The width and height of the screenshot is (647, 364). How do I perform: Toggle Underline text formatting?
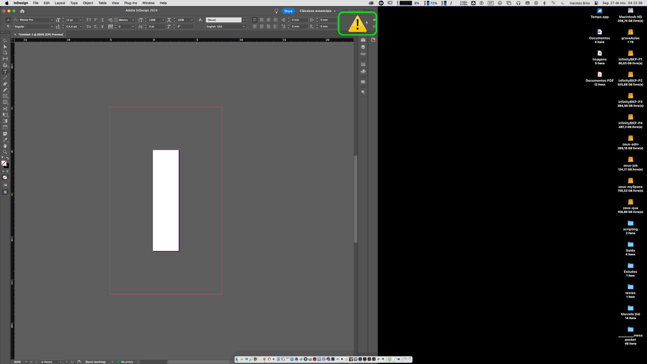102,20
